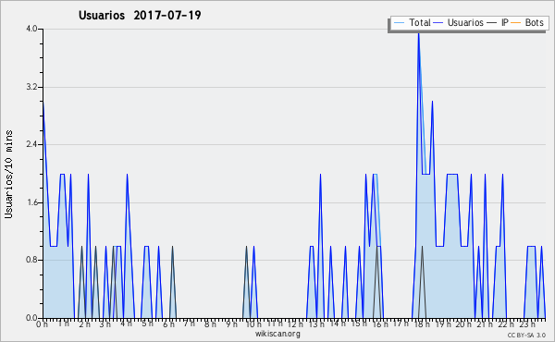
Task: Click the 0 h x-axis label
Action: (42, 324)
